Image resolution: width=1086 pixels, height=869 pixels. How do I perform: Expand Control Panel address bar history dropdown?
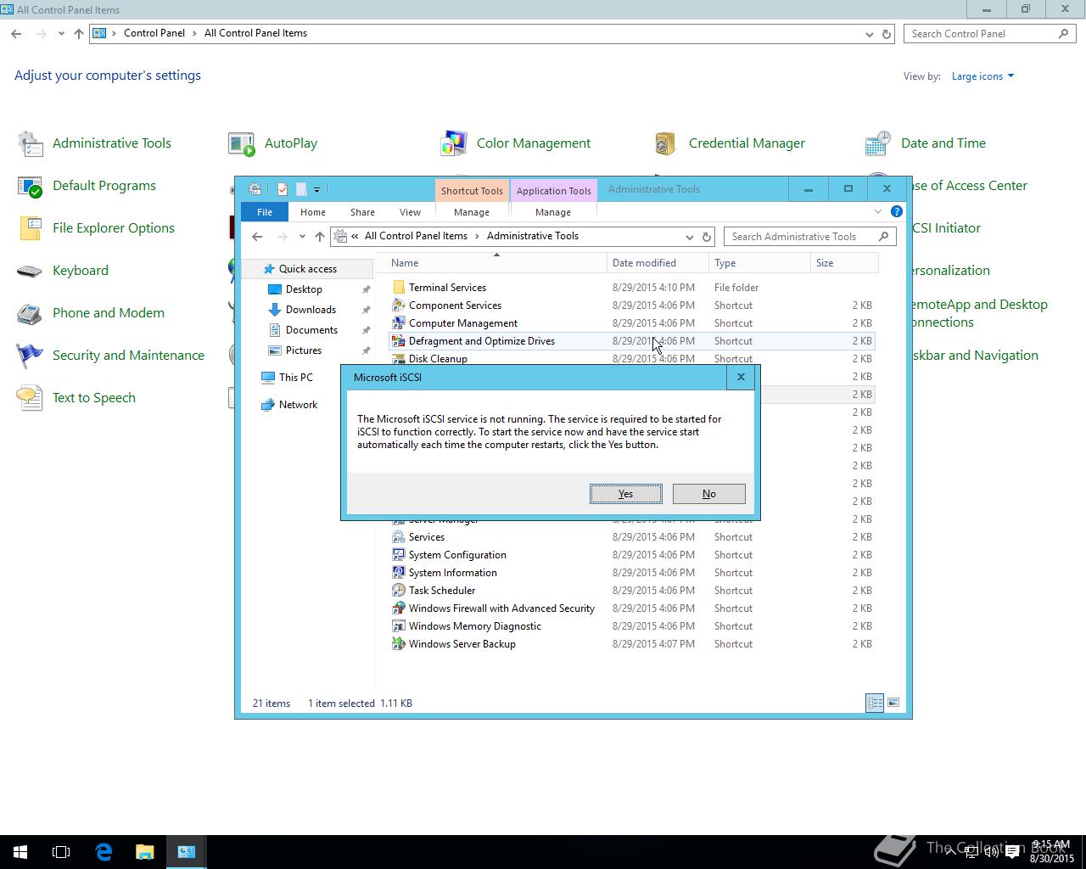[869, 34]
